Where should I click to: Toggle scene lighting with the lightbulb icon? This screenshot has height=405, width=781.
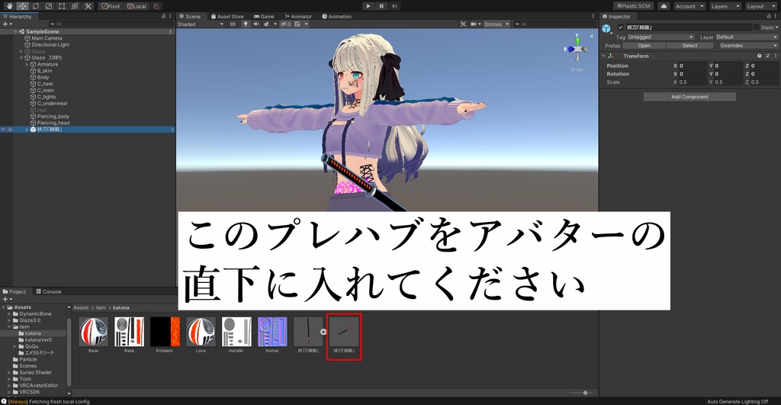pyautogui.click(x=245, y=24)
